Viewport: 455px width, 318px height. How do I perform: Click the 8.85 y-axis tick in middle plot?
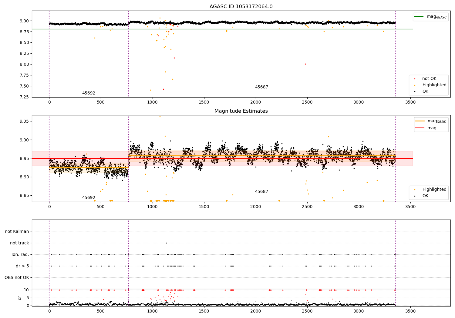pyautogui.click(x=24, y=195)
